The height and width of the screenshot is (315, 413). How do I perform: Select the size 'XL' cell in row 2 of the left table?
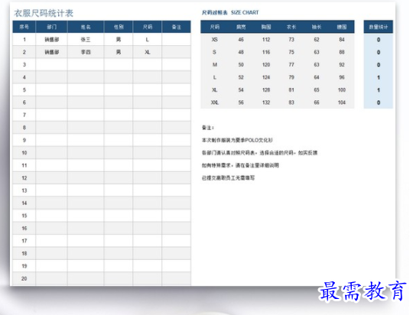(x=148, y=52)
